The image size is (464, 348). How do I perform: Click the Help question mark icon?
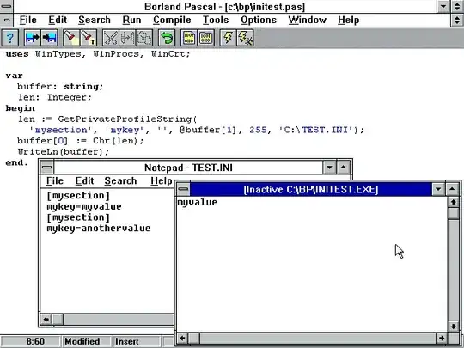coord(9,38)
